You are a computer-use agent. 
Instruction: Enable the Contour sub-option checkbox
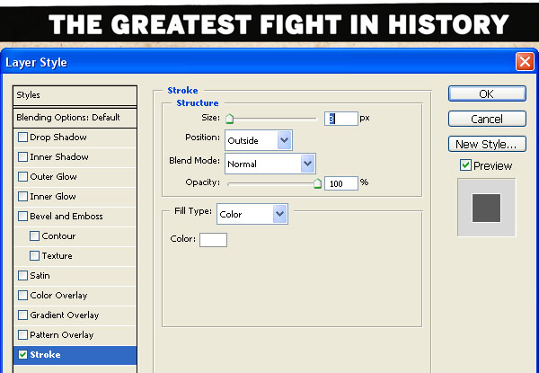(x=35, y=236)
